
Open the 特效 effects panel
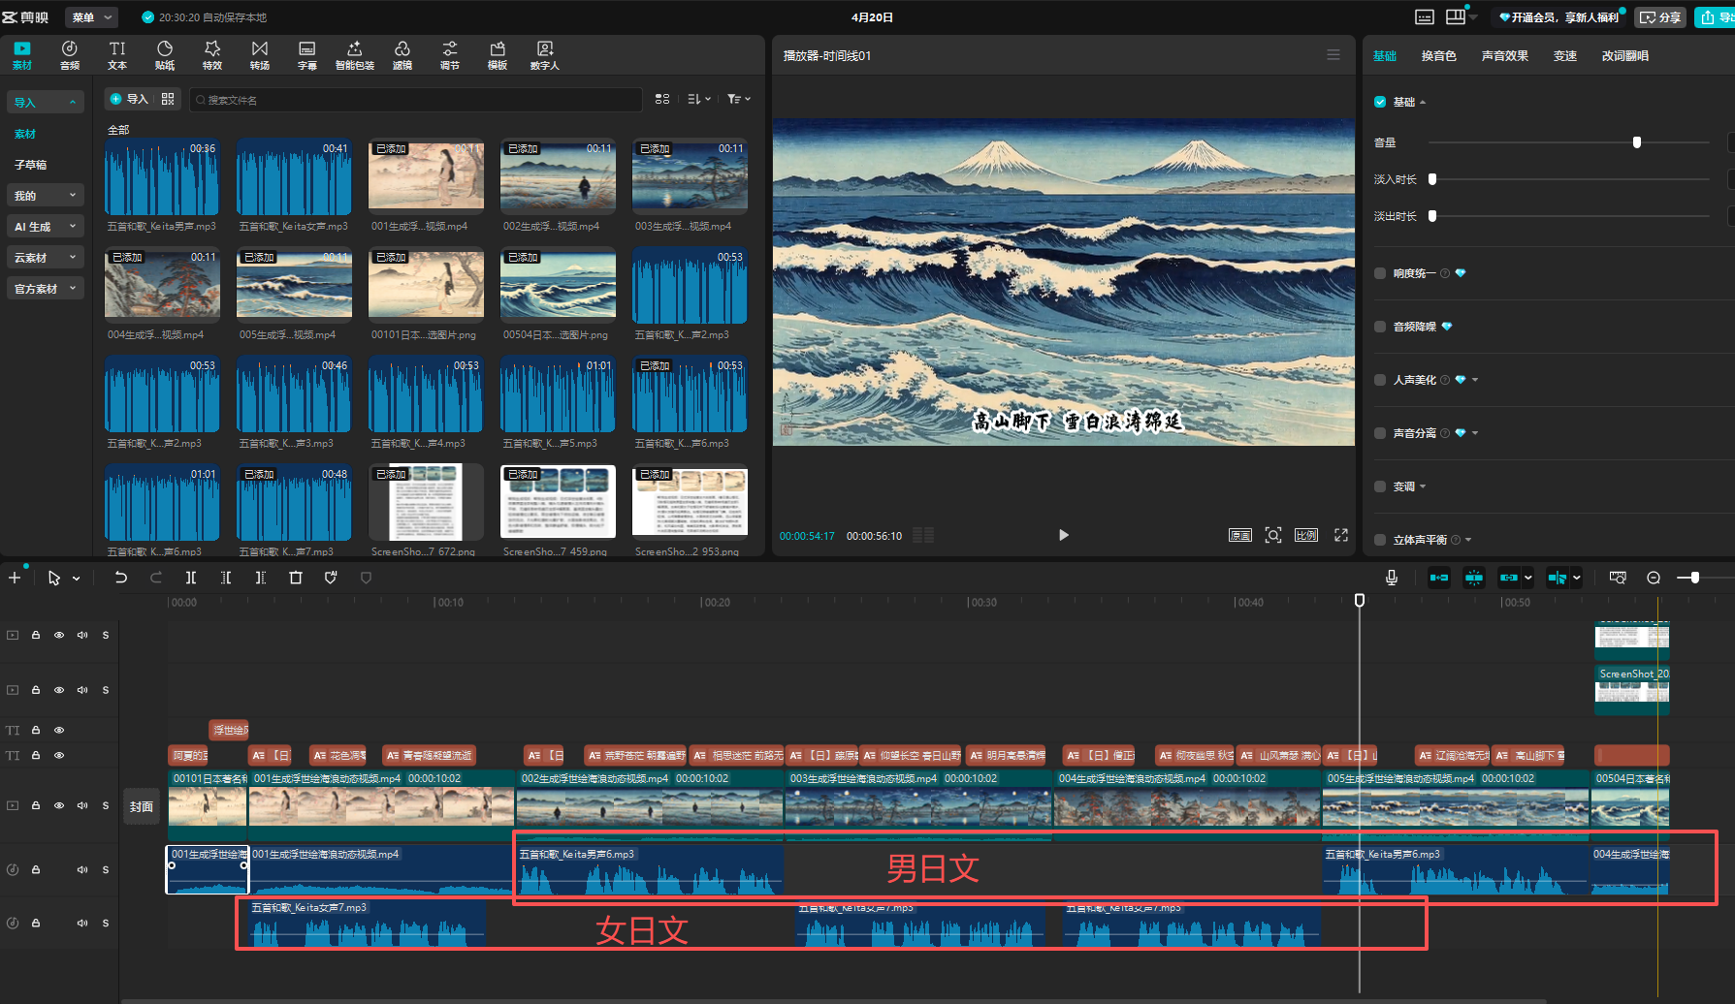tap(212, 54)
